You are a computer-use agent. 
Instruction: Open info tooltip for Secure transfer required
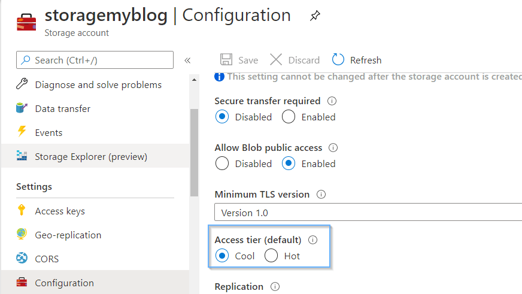[x=332, y=101]
